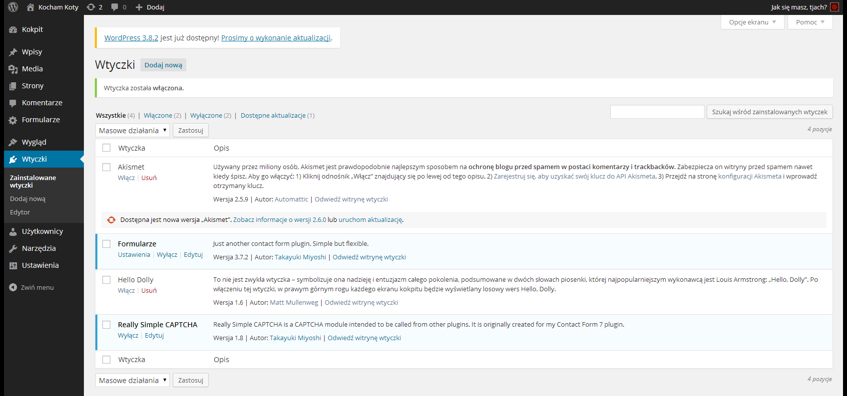Click Szukaj wśród zainstalowanych wtyczek button

point(770,112)
